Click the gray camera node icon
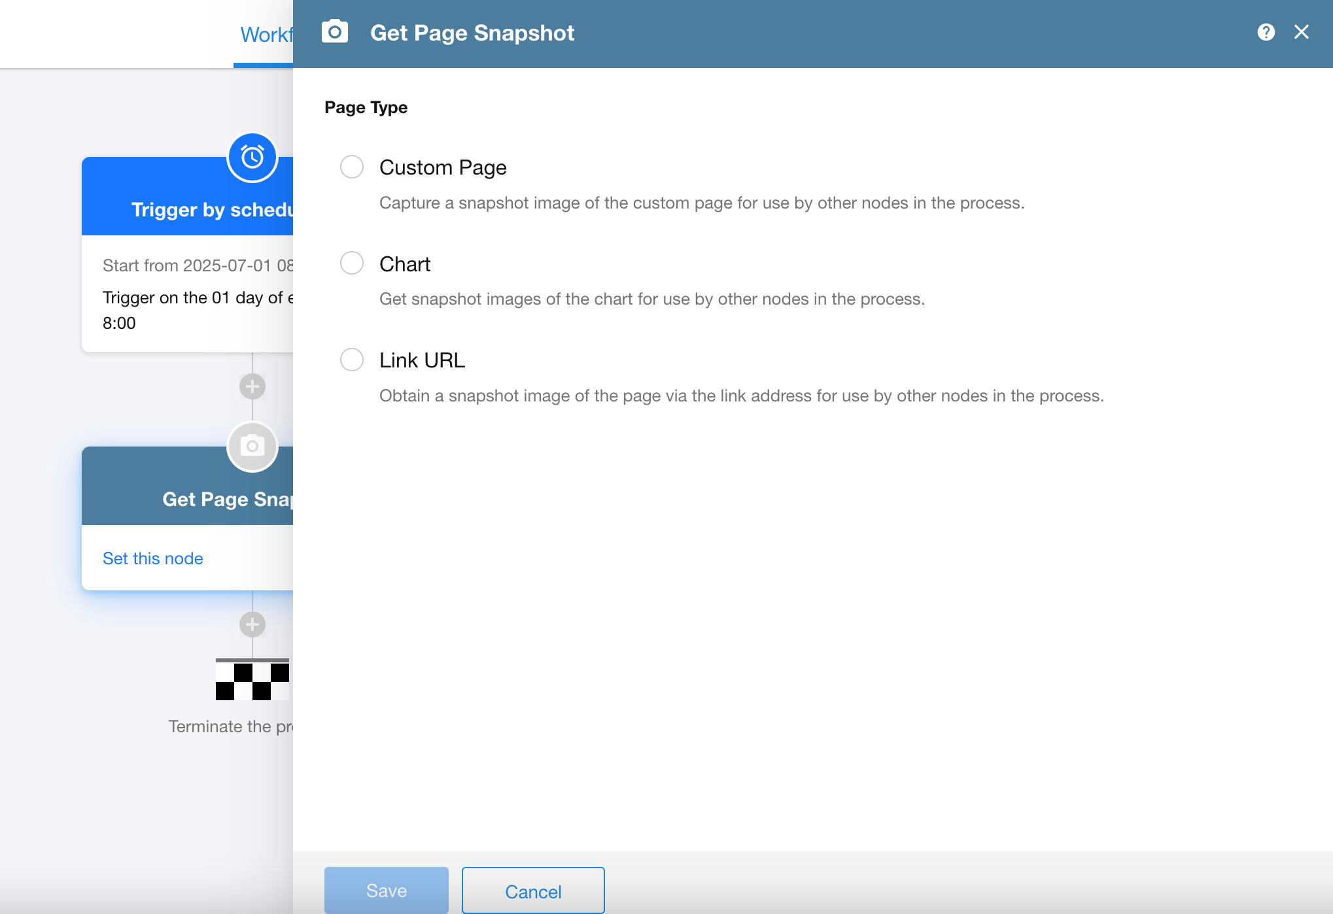The height and width of the screenshot is (914, 1333). click(252, 447)
